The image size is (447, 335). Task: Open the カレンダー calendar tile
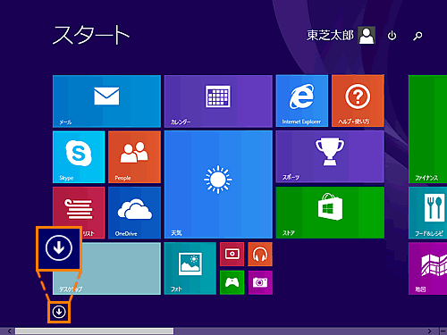[218, 101]
